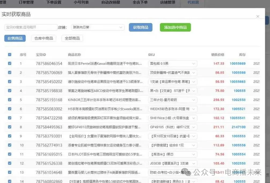Viewport: 270px width, 183px height.
Task: Expand SKU dropdown 面包熊 0.5黑
Action: [x=172, y=64]
